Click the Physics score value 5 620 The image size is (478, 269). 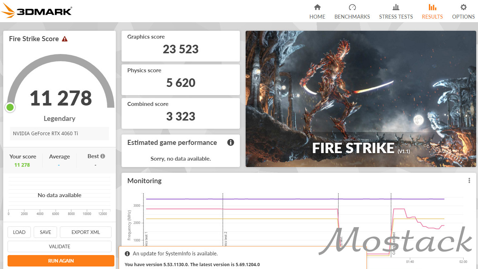click(x=181, y=83)
